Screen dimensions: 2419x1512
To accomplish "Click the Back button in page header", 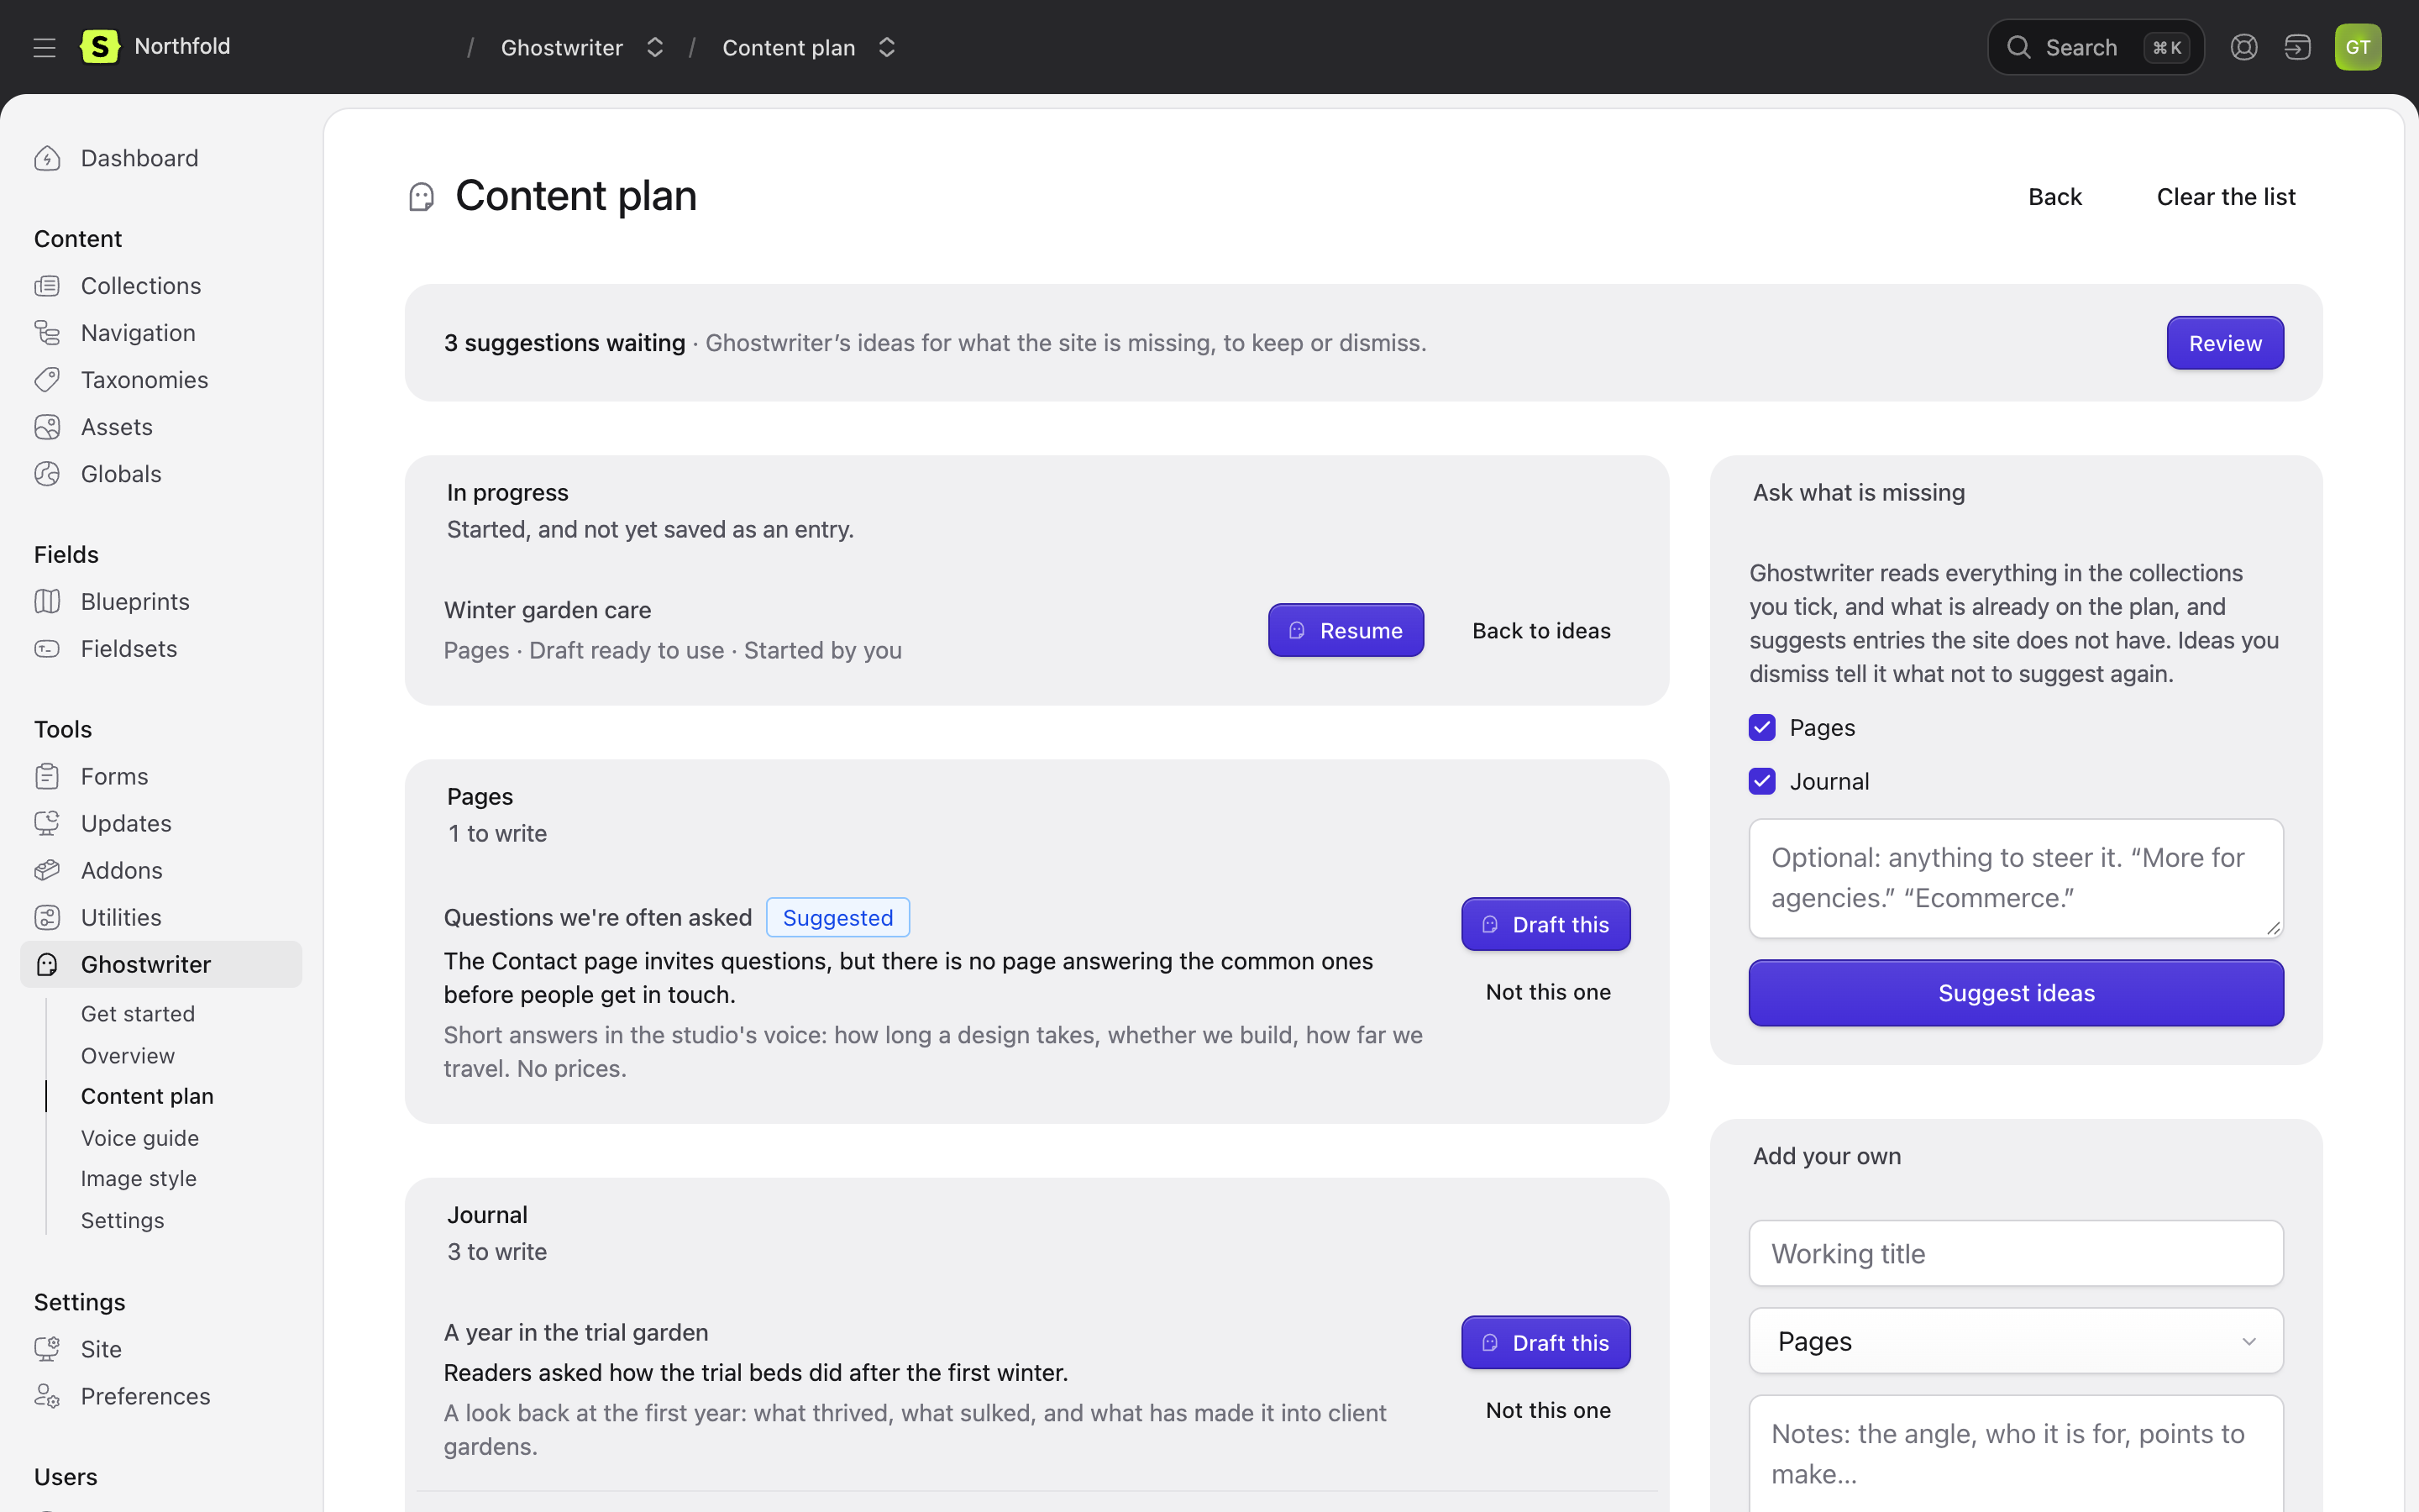I will coord(2055,197).
